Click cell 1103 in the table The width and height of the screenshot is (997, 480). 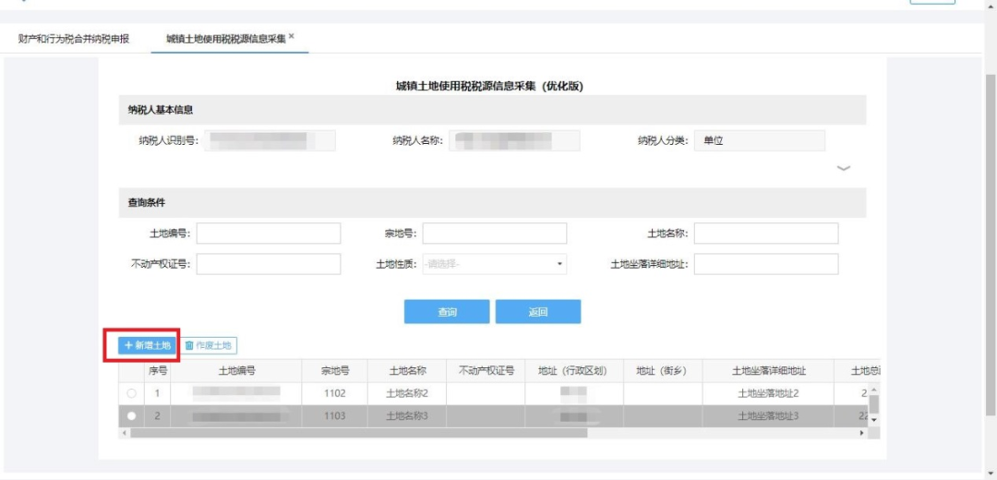tap(335, 416)
